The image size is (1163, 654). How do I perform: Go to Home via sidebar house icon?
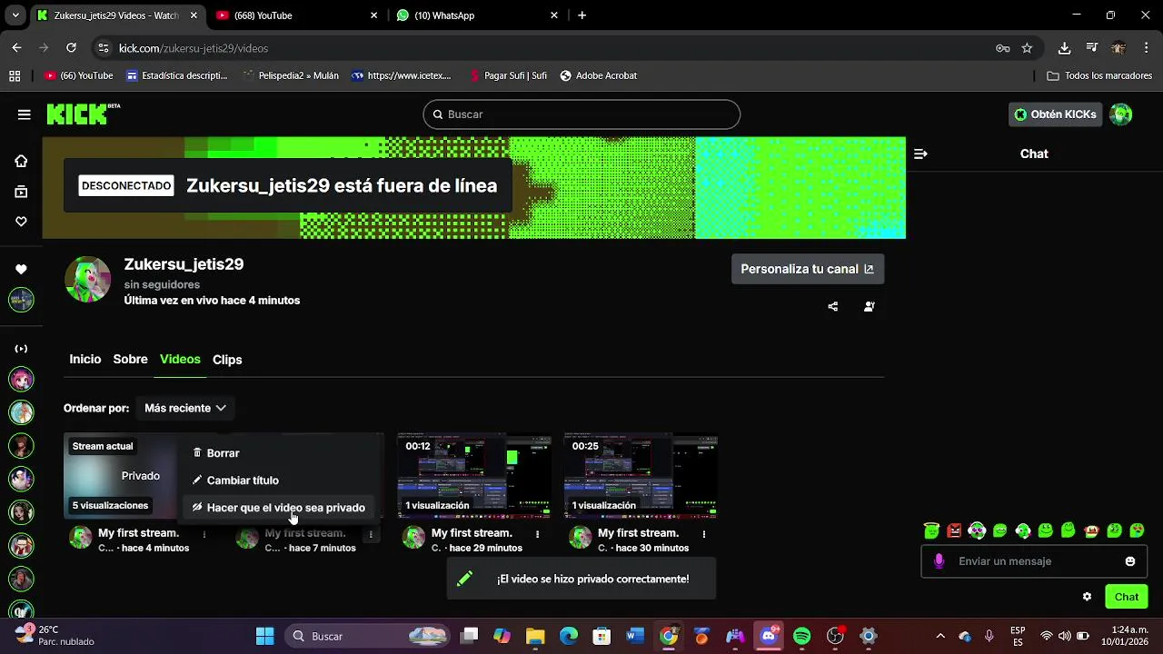click(x=21, y=161)
